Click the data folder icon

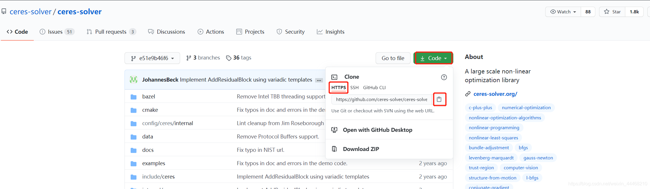[134, 137]
